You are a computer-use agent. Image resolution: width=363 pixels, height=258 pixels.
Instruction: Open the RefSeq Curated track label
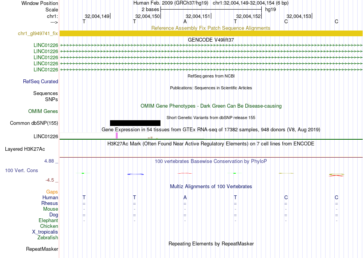pyautogui.click(x=41, y=81)
